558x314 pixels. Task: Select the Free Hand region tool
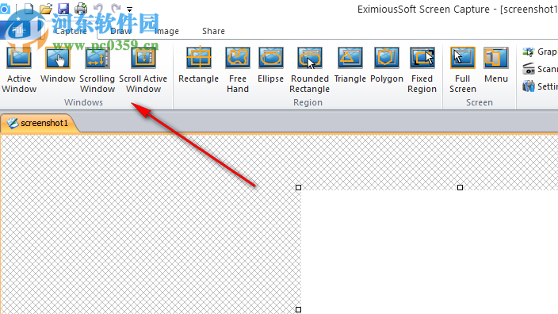point(237,71)
